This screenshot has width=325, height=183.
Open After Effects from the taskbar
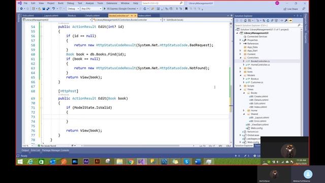pos(86,162)
